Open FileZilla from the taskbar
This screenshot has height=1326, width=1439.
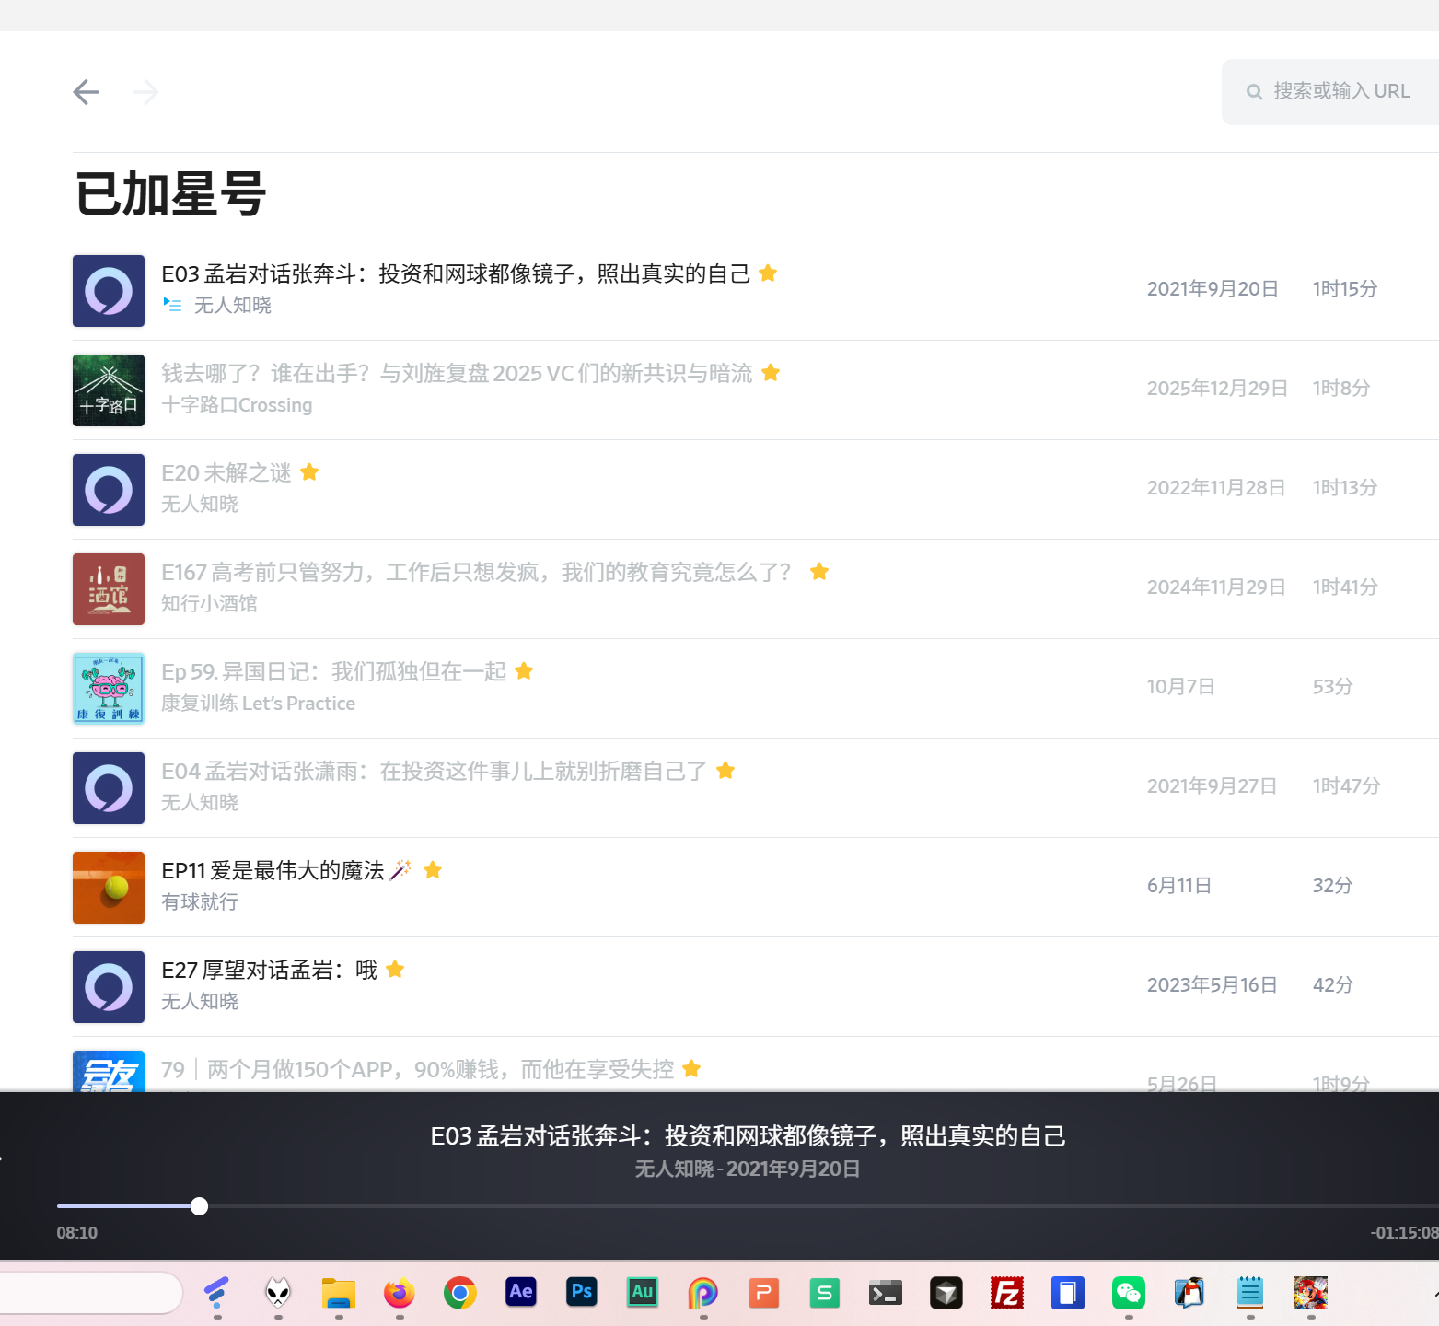coord(1007,1293)
